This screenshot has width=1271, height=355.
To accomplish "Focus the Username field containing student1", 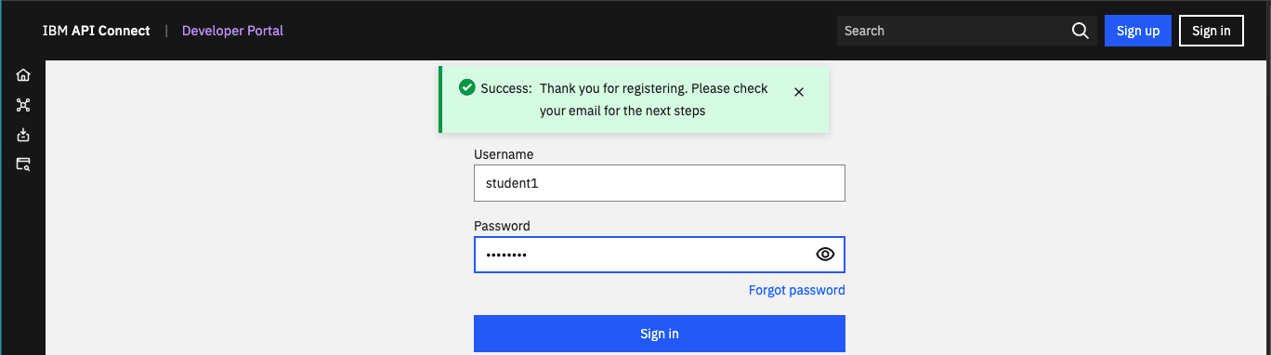I will click(660, 183).
